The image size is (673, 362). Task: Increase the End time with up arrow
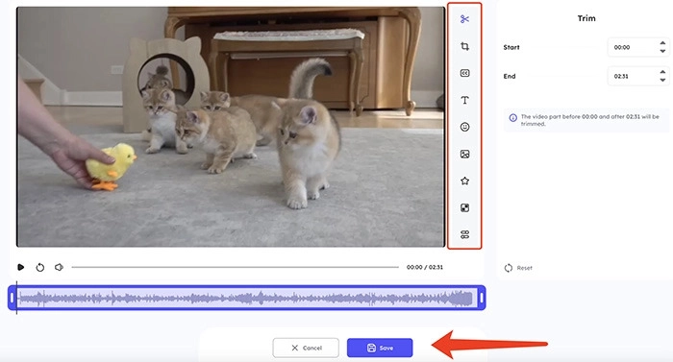point(662,72)
